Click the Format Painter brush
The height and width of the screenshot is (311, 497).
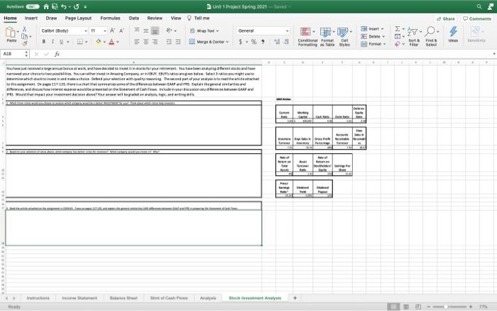24,43
